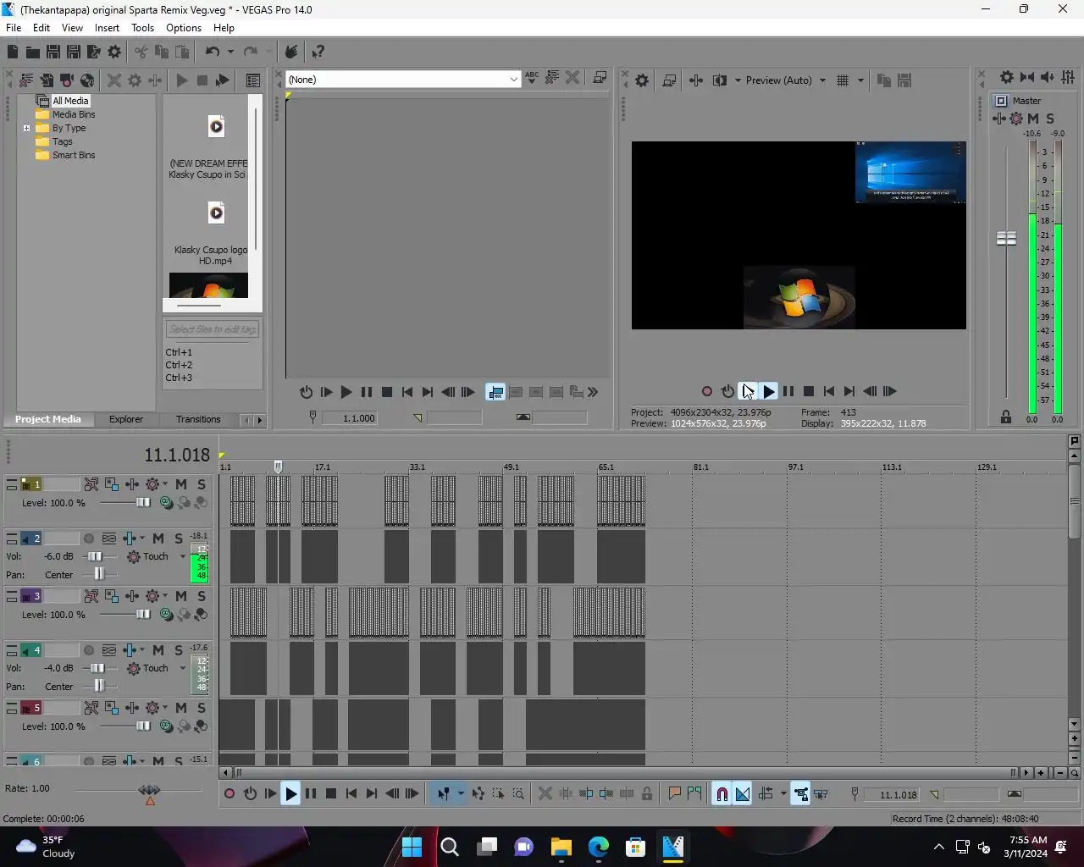
Task: Click Track Motion icon on track 1
Action: tap(112, 484)
